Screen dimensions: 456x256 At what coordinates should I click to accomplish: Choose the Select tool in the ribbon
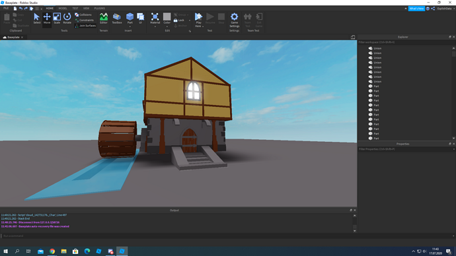tap(36, 18)
